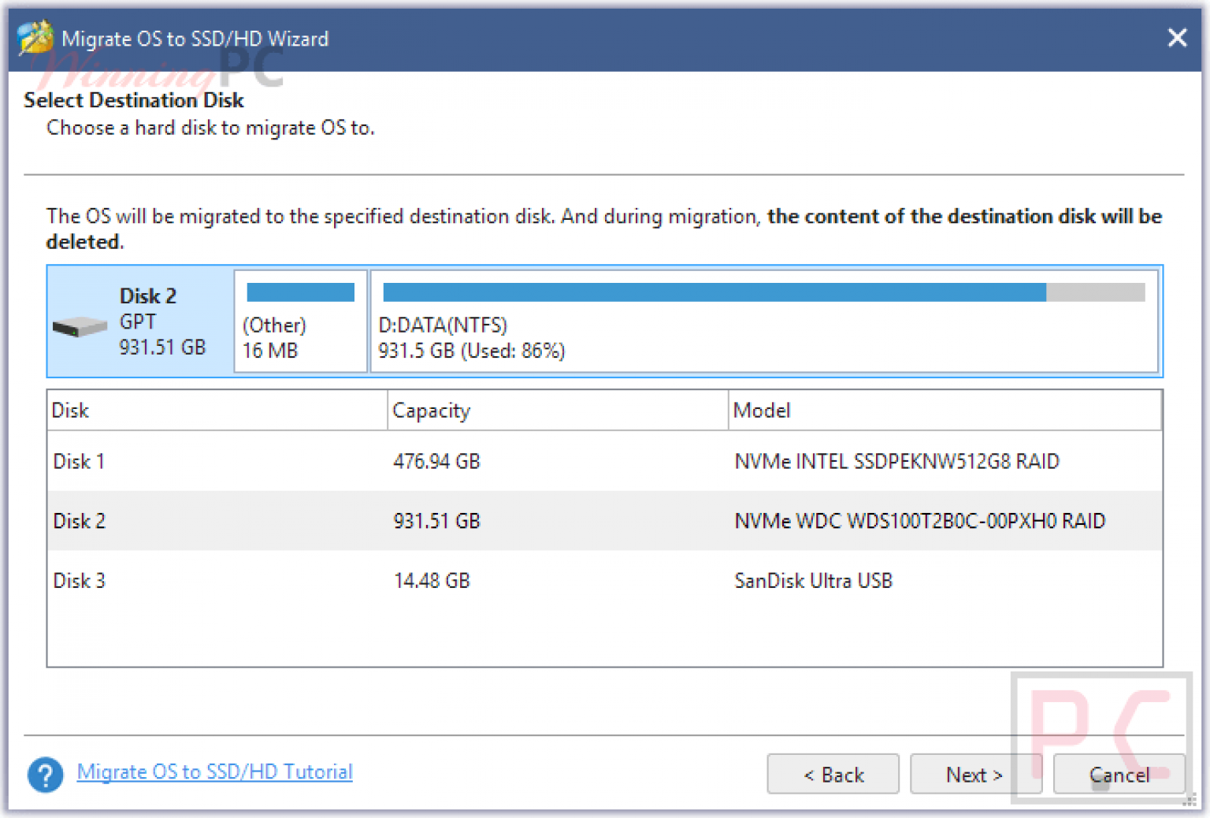Select the Disk 2 row in list
The width and height of the screenshot is (1210, 818).
605,521
